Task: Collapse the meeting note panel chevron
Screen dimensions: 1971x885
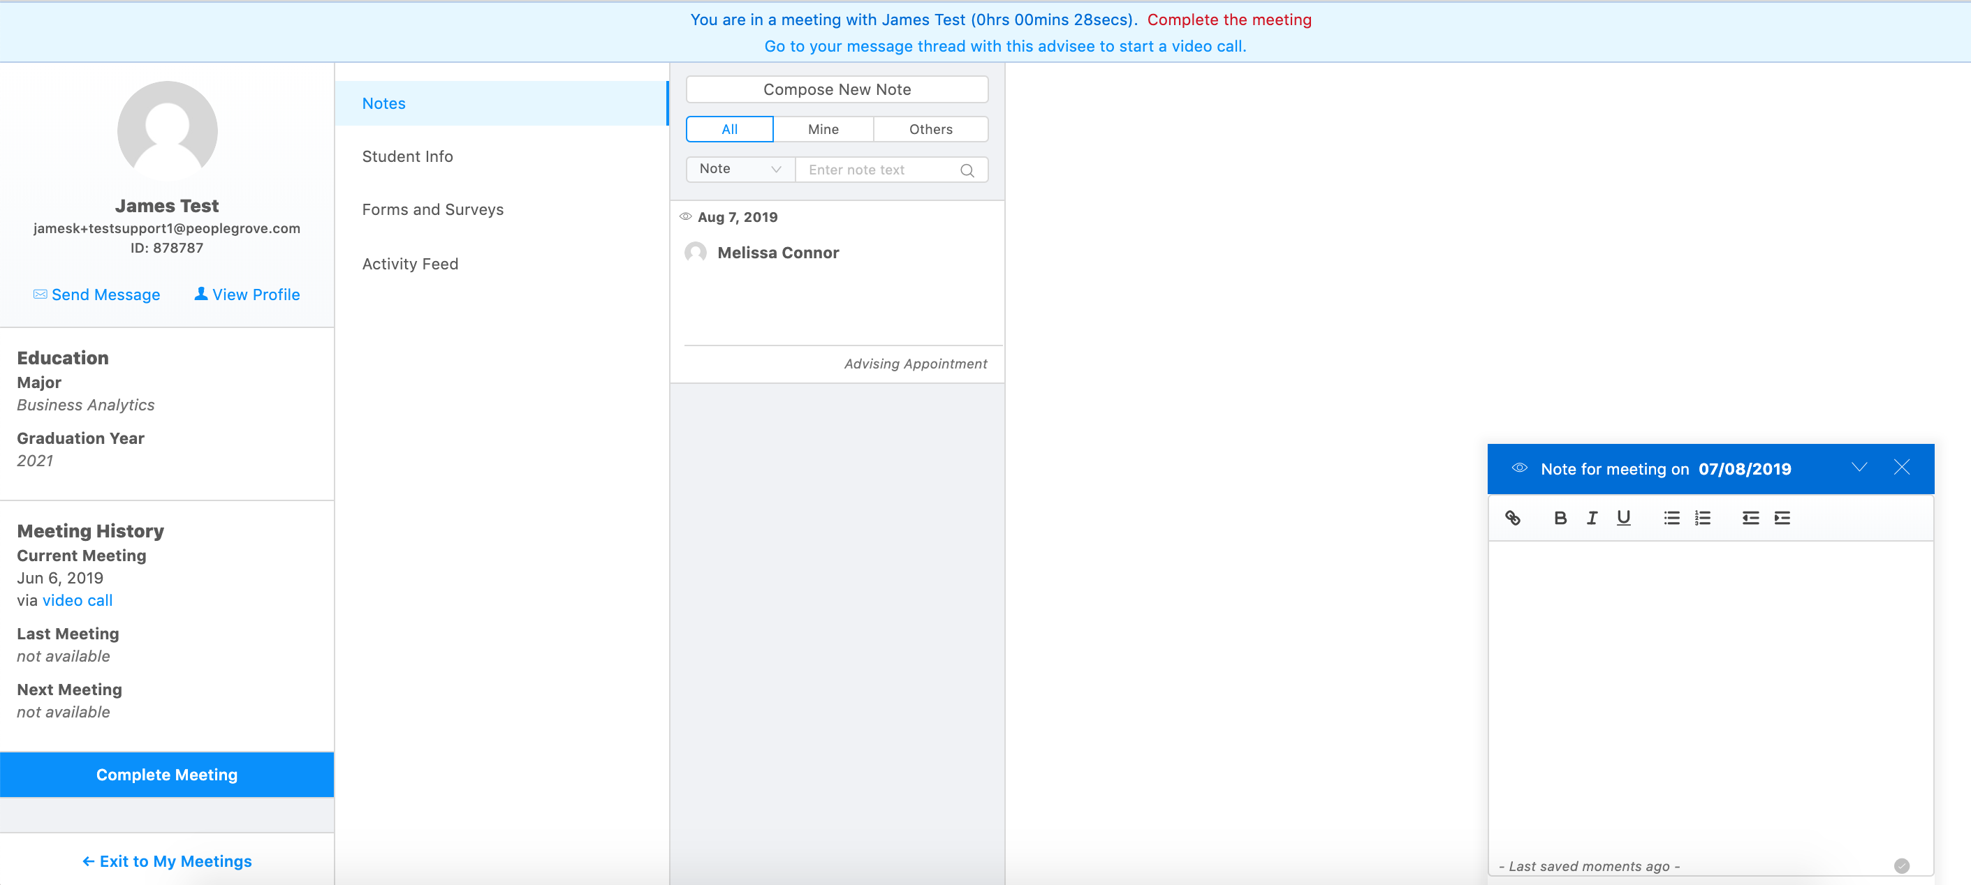Action: (1859, 468)
